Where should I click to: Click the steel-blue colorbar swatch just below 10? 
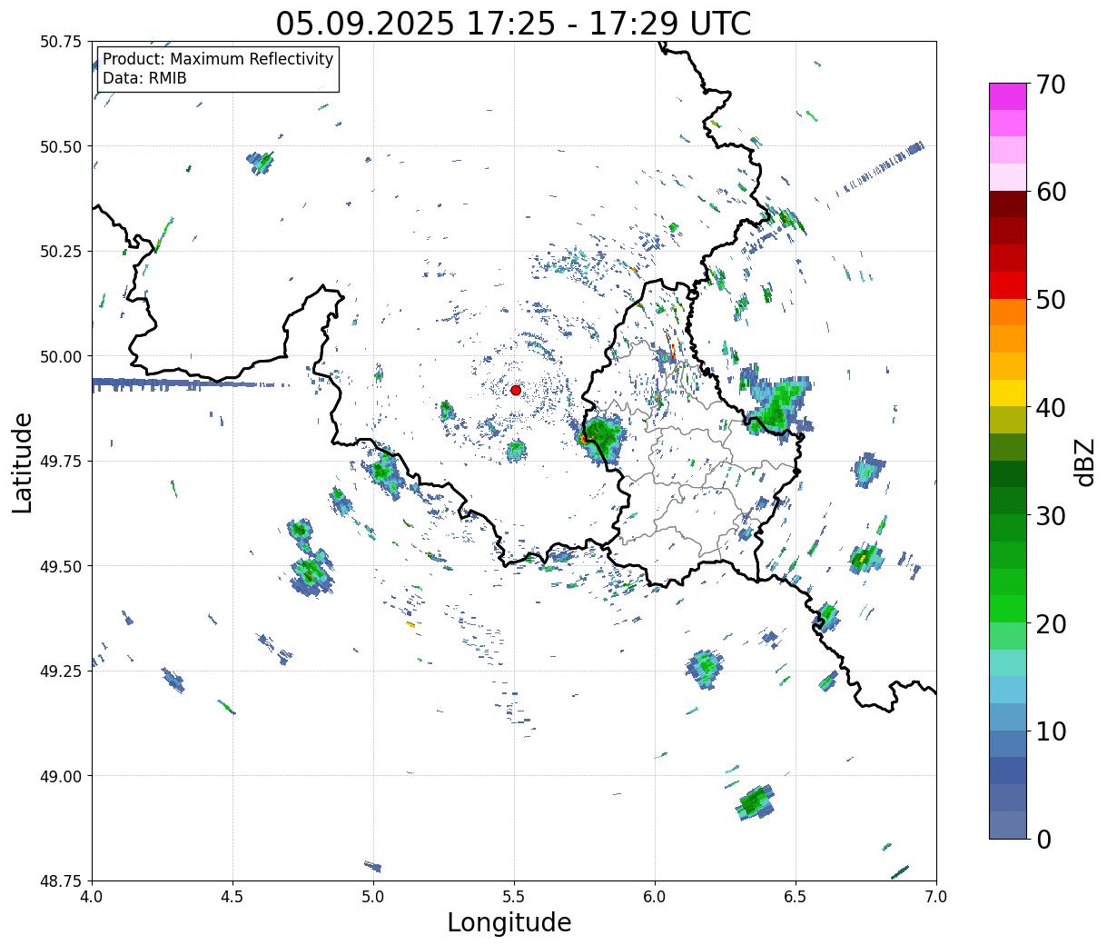point(1007,743)
